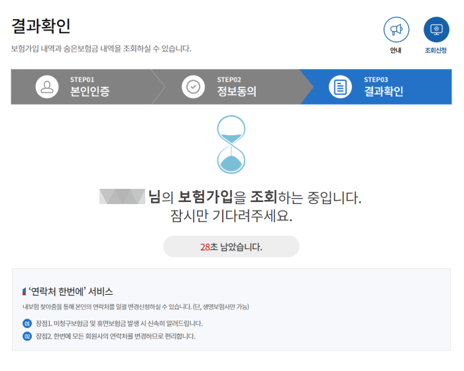Click the 잠시만 기다려주세요 message
This screenshot has width=464, height=371.
(231, 215)
